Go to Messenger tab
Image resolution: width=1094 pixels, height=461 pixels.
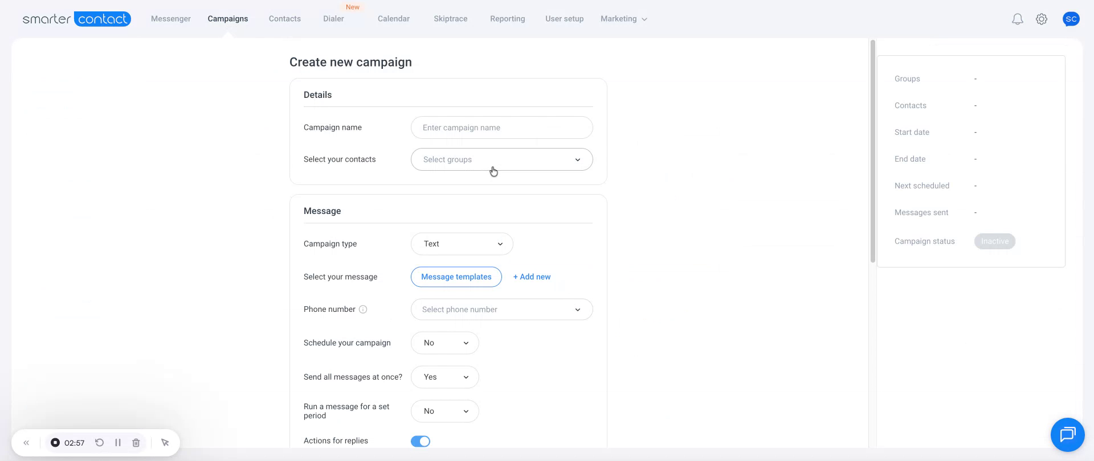(171, 19)
